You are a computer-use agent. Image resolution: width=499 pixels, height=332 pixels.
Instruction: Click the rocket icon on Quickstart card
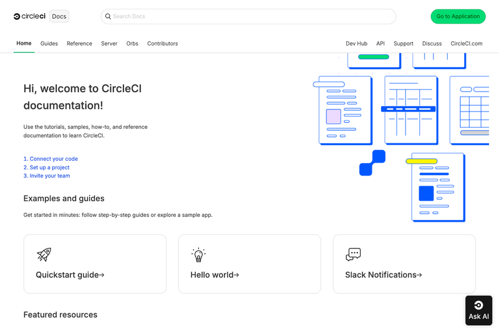(x=44, y=255)
